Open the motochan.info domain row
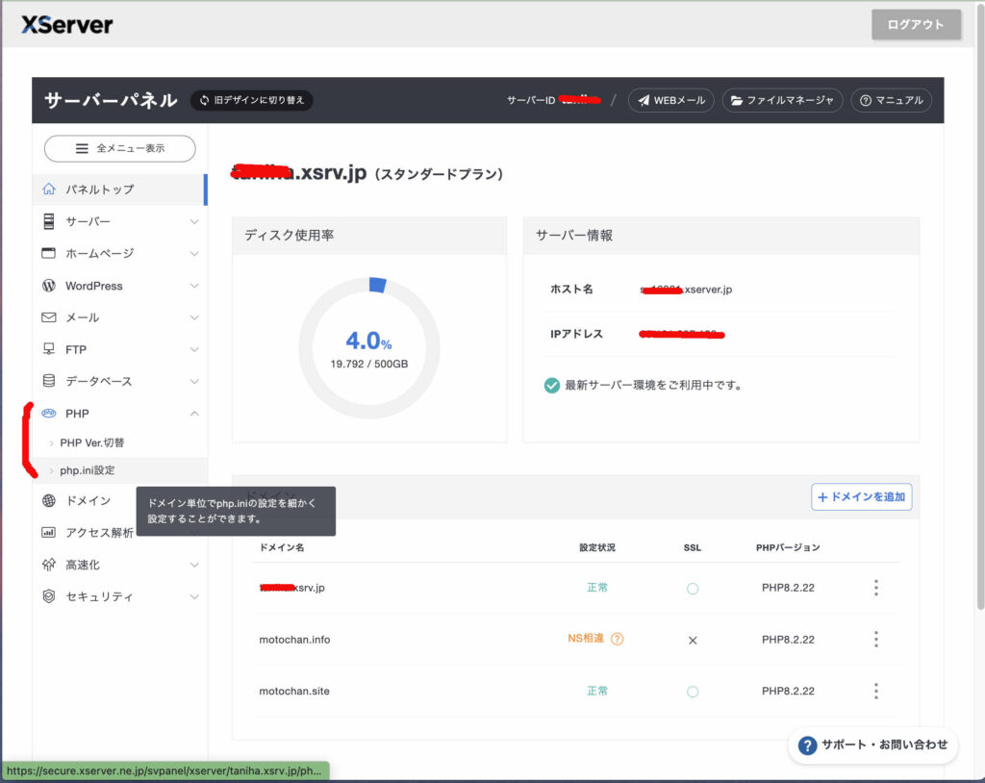 pyautogui.click(x=576, y=639)
